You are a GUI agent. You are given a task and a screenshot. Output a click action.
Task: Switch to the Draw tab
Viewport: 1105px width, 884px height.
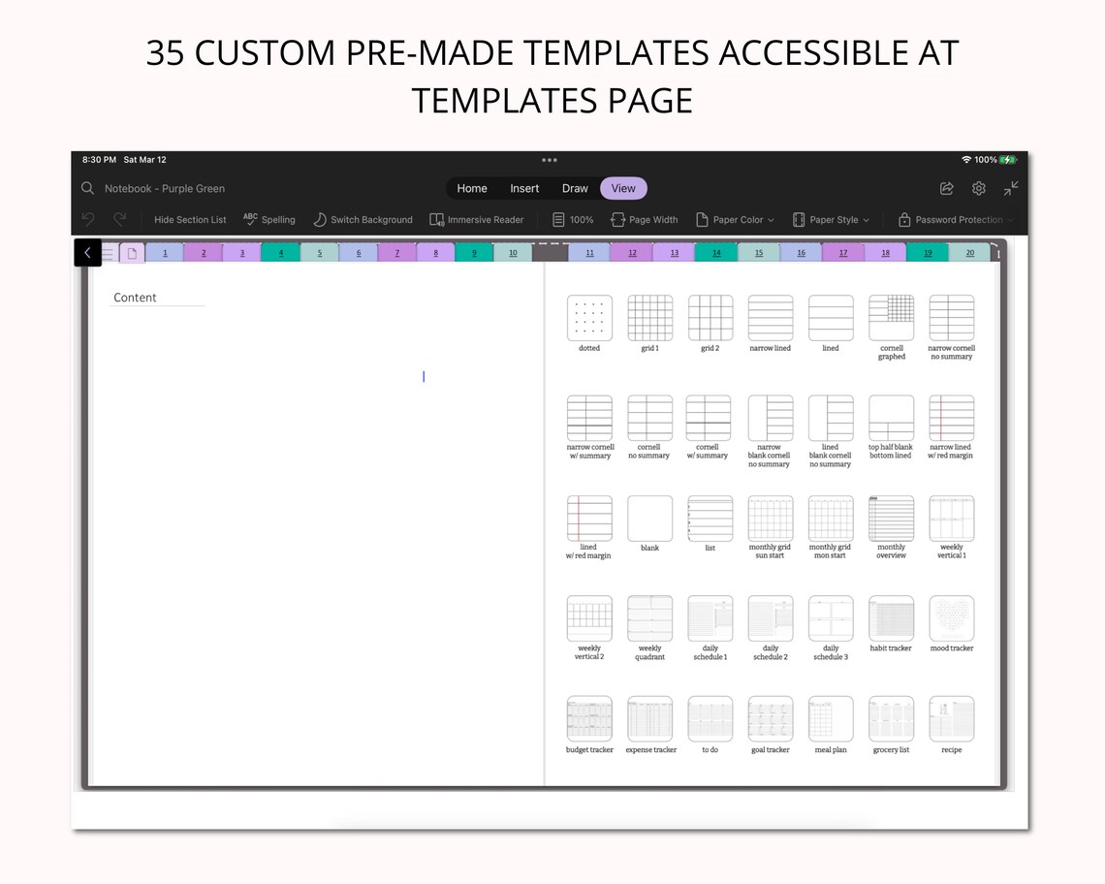[575, 188]
